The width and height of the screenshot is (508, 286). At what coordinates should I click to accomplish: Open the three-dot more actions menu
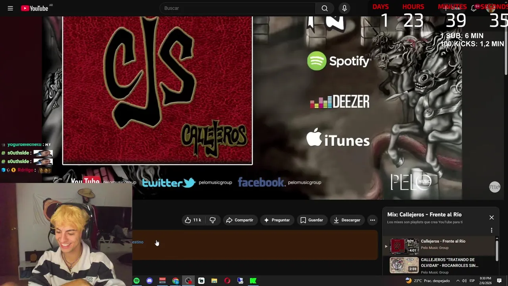(x=372, y=220)
